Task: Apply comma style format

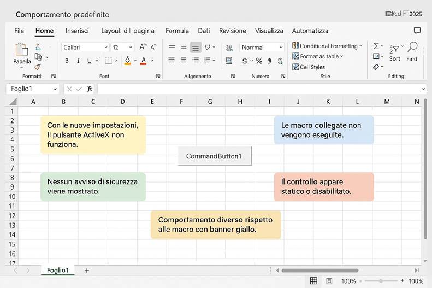Action: (x=270, y=61)
